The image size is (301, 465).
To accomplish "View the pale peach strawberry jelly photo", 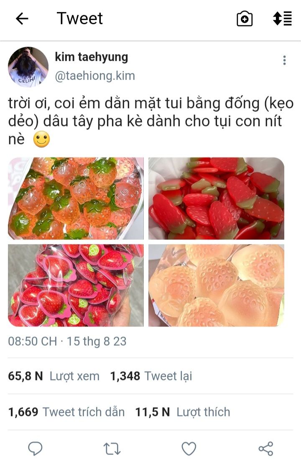I will point(216,285).
